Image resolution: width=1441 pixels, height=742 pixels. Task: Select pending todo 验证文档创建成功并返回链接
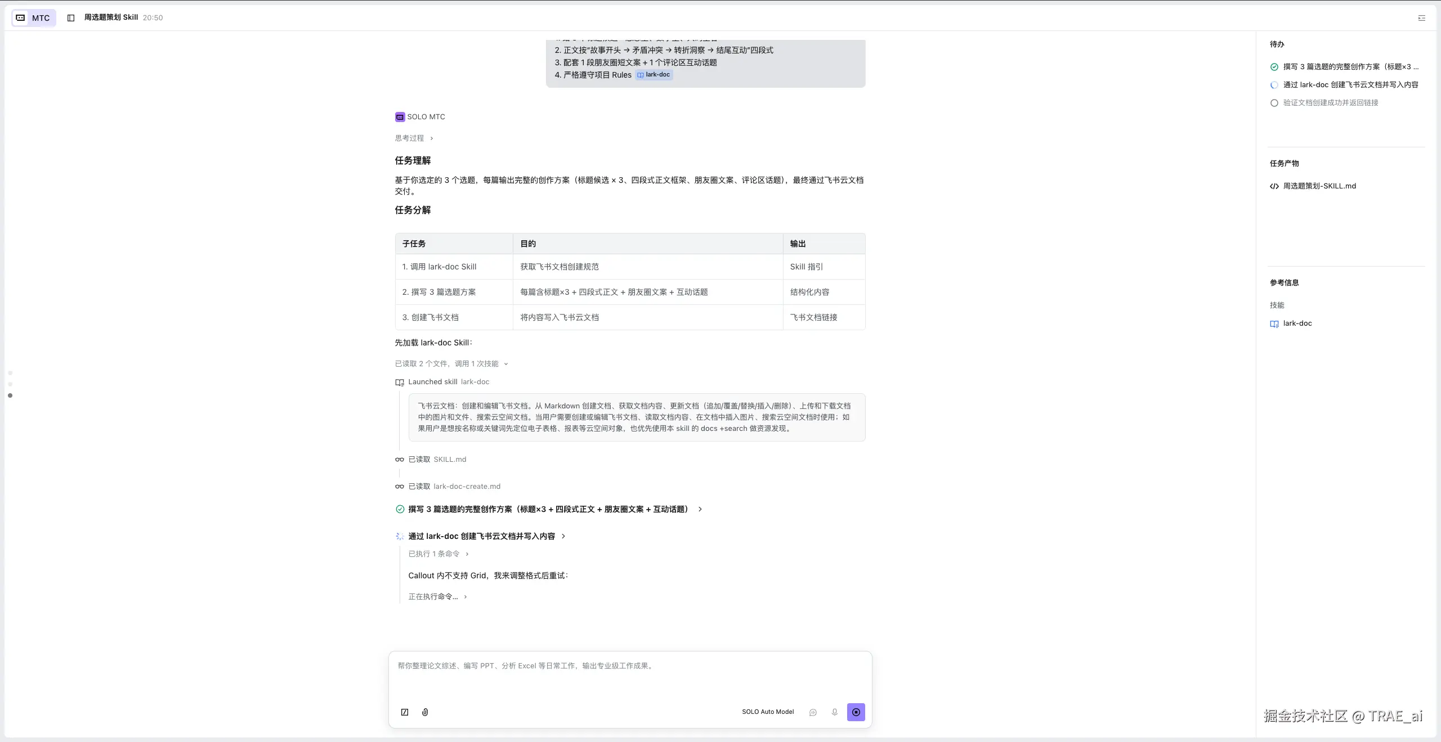click(1324, 103)
